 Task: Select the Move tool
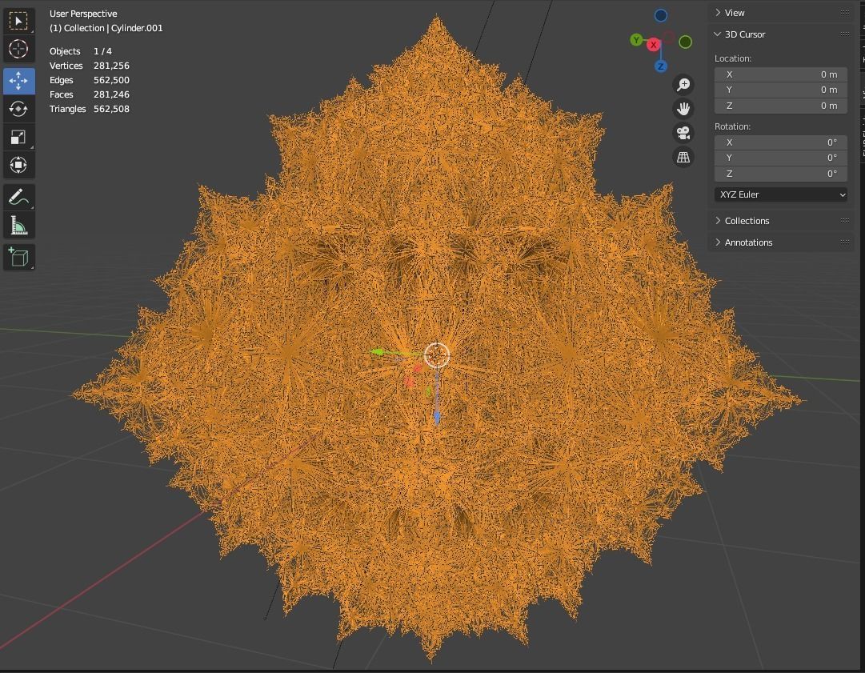[18, 81]
